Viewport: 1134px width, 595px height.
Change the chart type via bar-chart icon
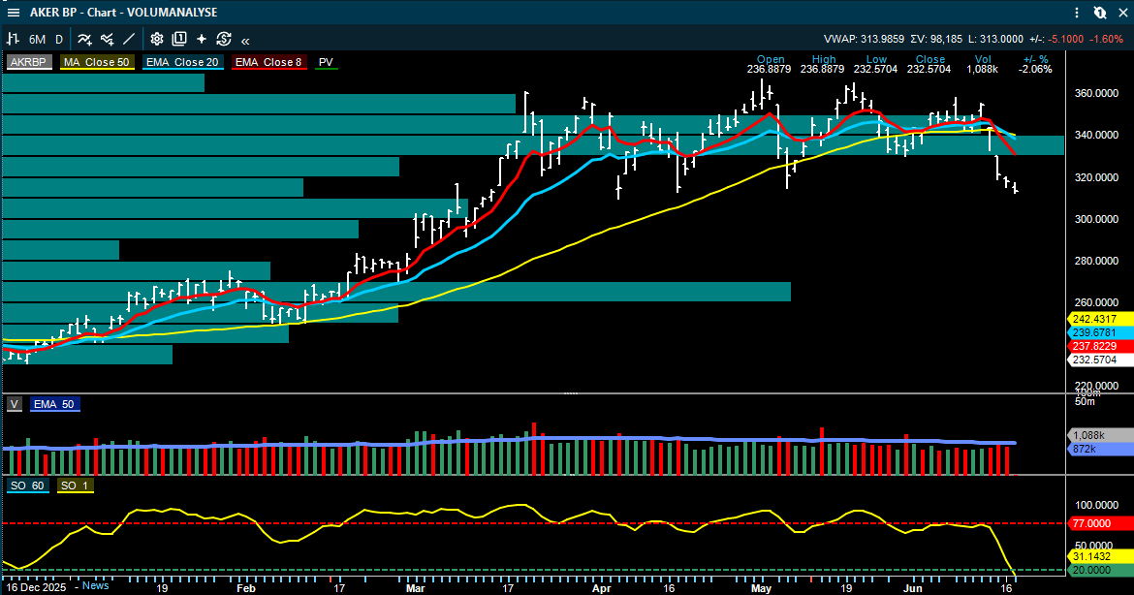pos(13,39)
